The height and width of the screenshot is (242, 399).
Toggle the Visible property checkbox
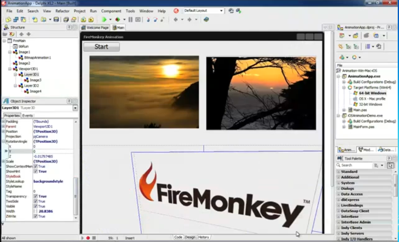(35, 206)
